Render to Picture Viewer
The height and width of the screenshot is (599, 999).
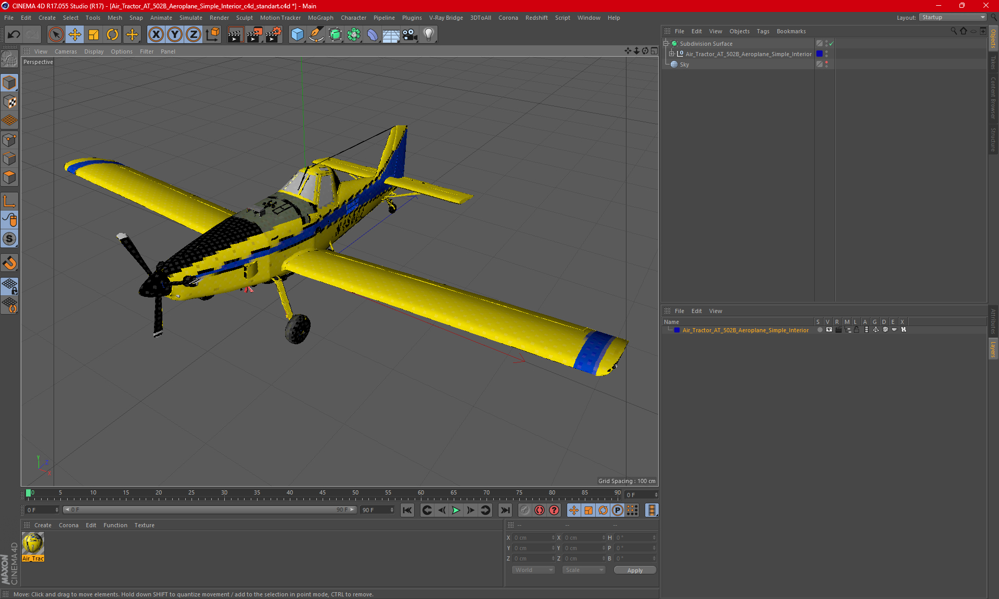(x=254, y=35)
